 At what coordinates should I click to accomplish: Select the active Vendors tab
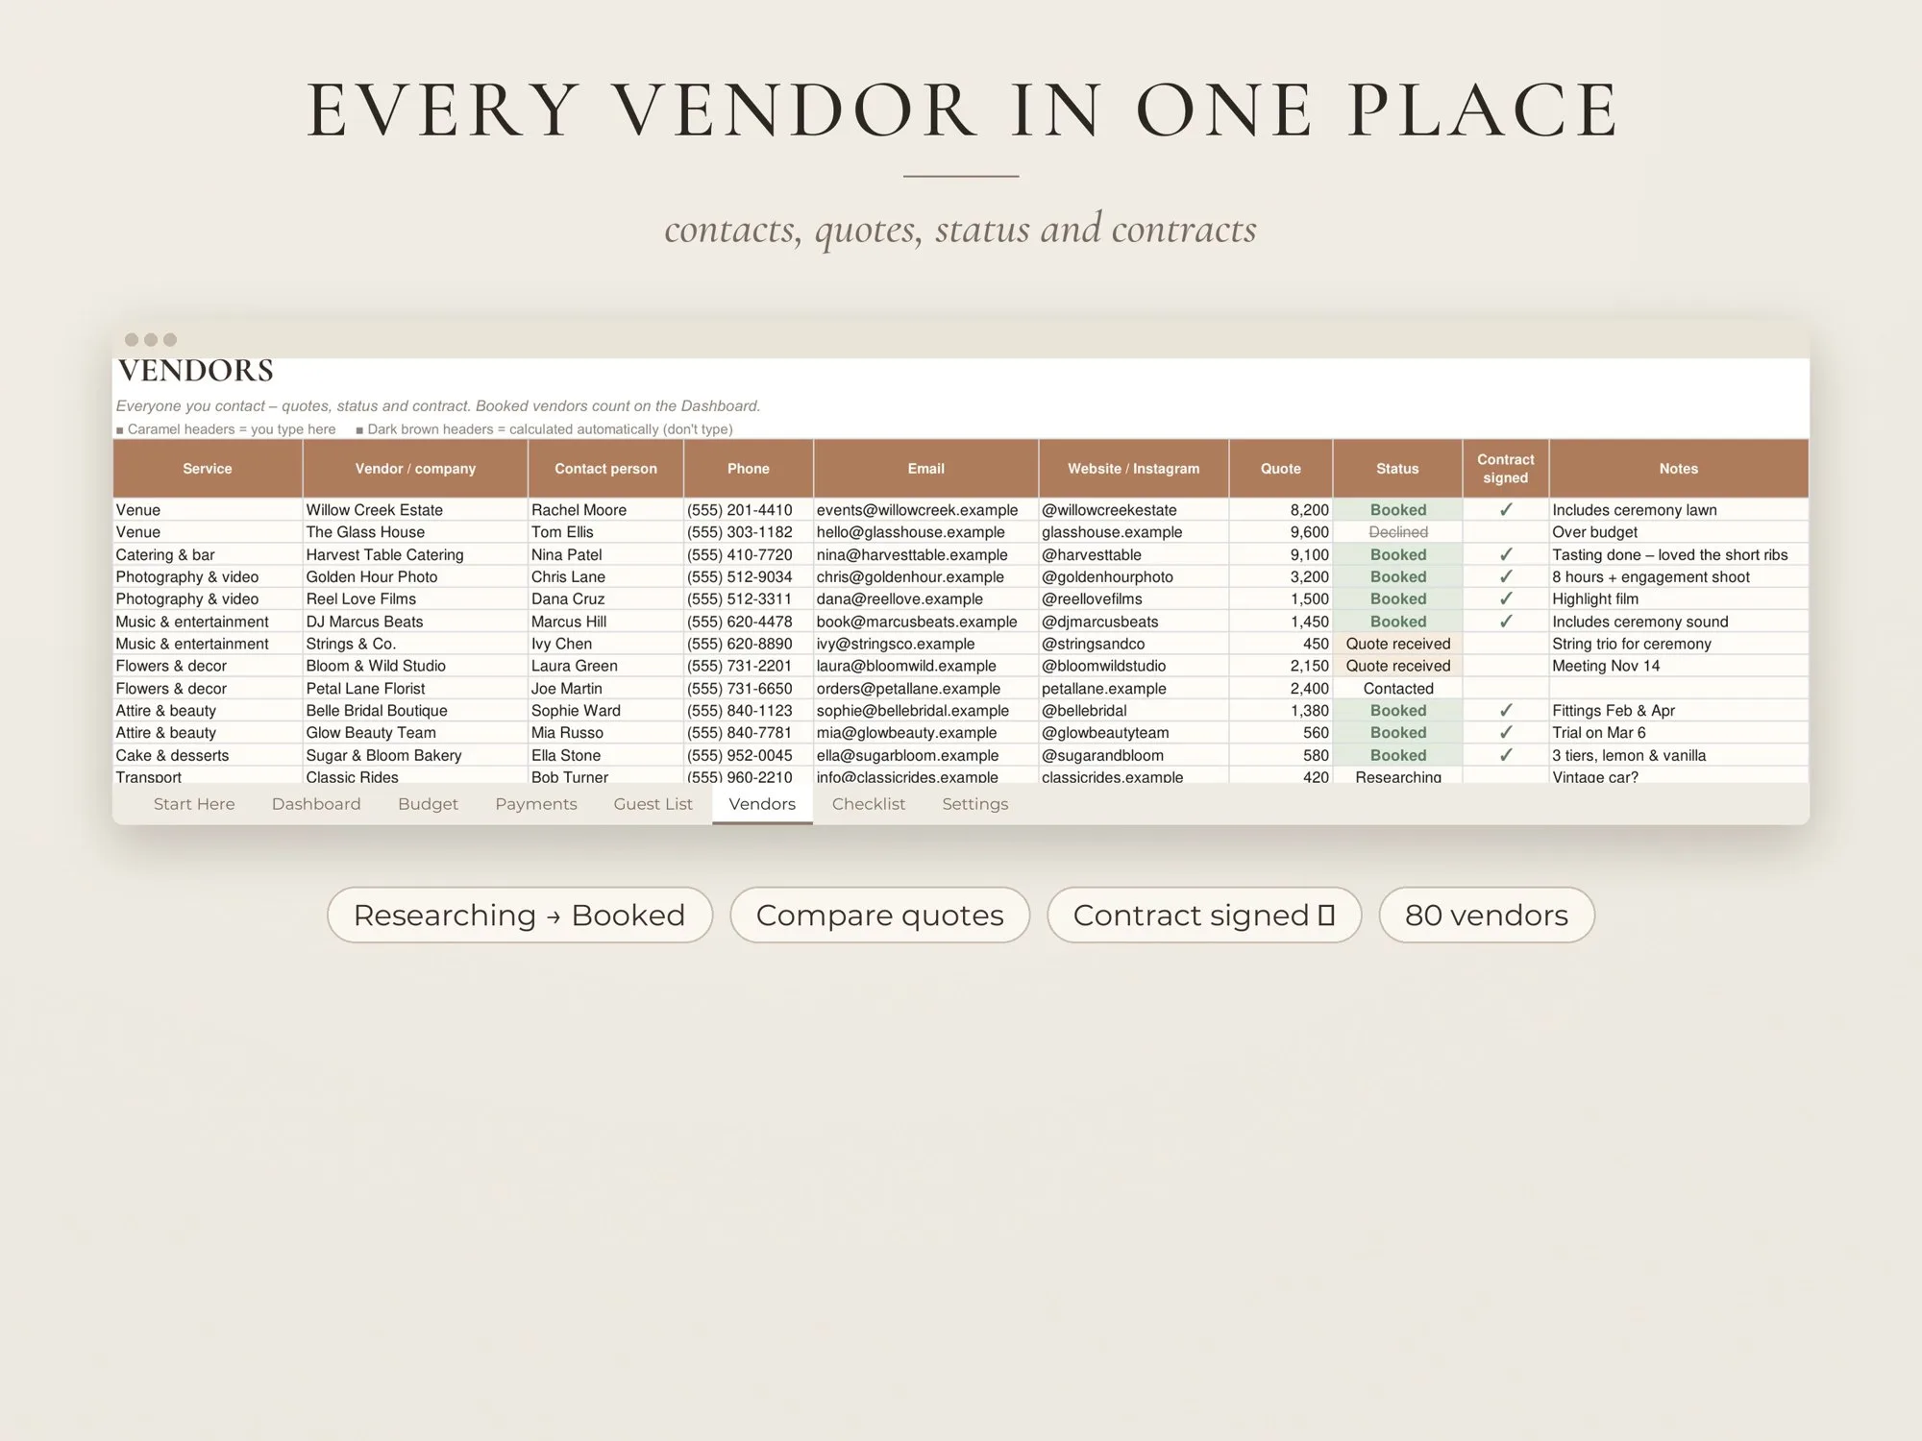coord(762,804)
